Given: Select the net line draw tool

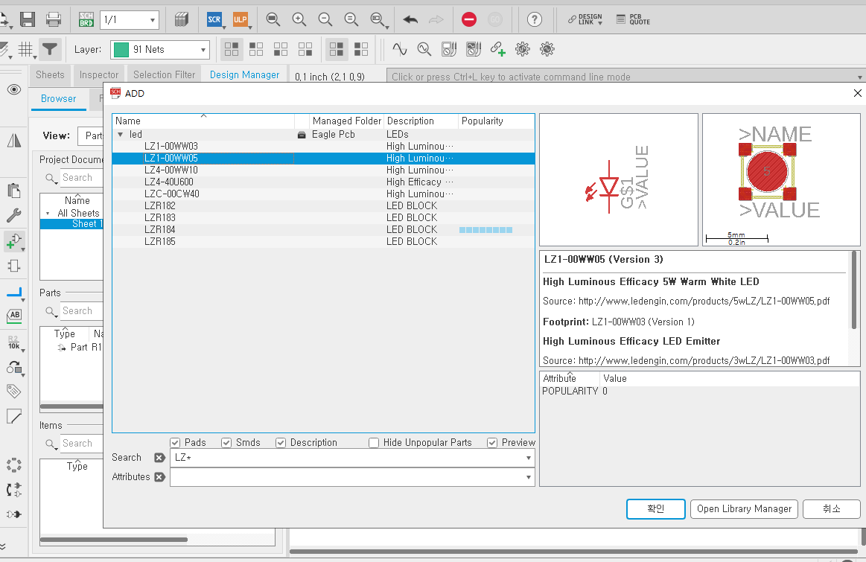Looking at the screenshot, I should tap(14, 293).
